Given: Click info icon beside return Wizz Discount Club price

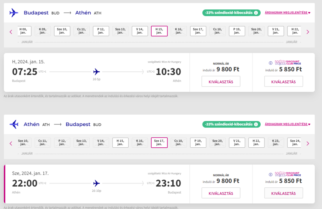Looking at the screenshot, I should point(270,174).
